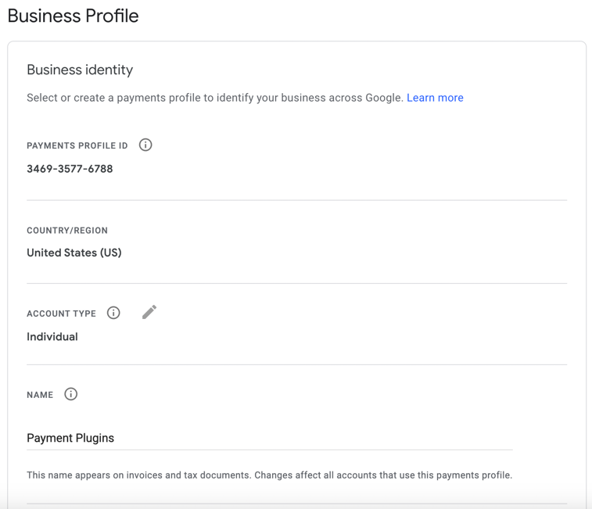
Task: Click the NAME field label
Action: pos(40,395)
